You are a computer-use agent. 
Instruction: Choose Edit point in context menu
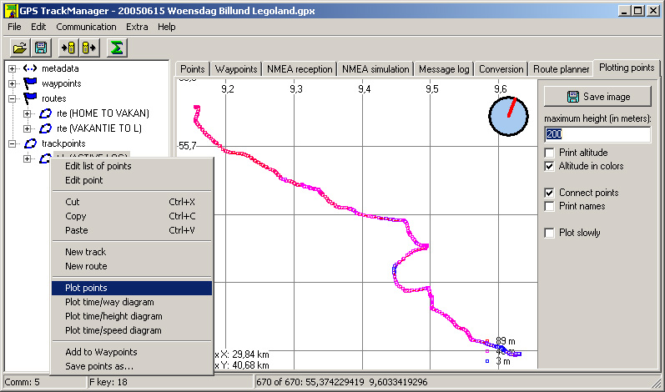[x=132, y=180]
